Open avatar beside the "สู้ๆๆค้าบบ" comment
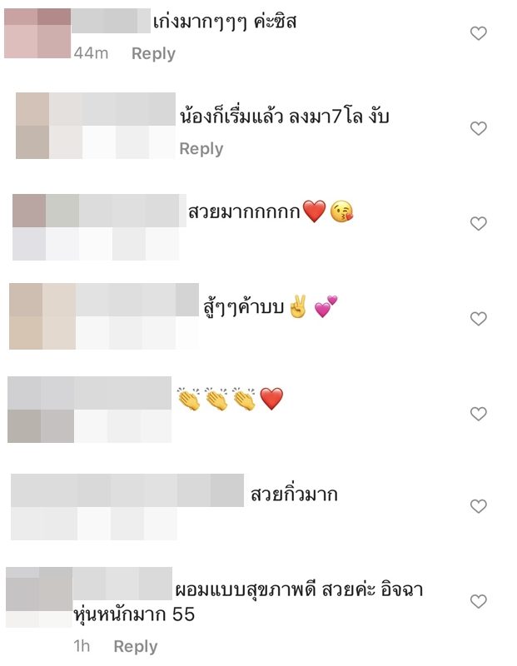This screenshot has width=517, height=666. 42,316
